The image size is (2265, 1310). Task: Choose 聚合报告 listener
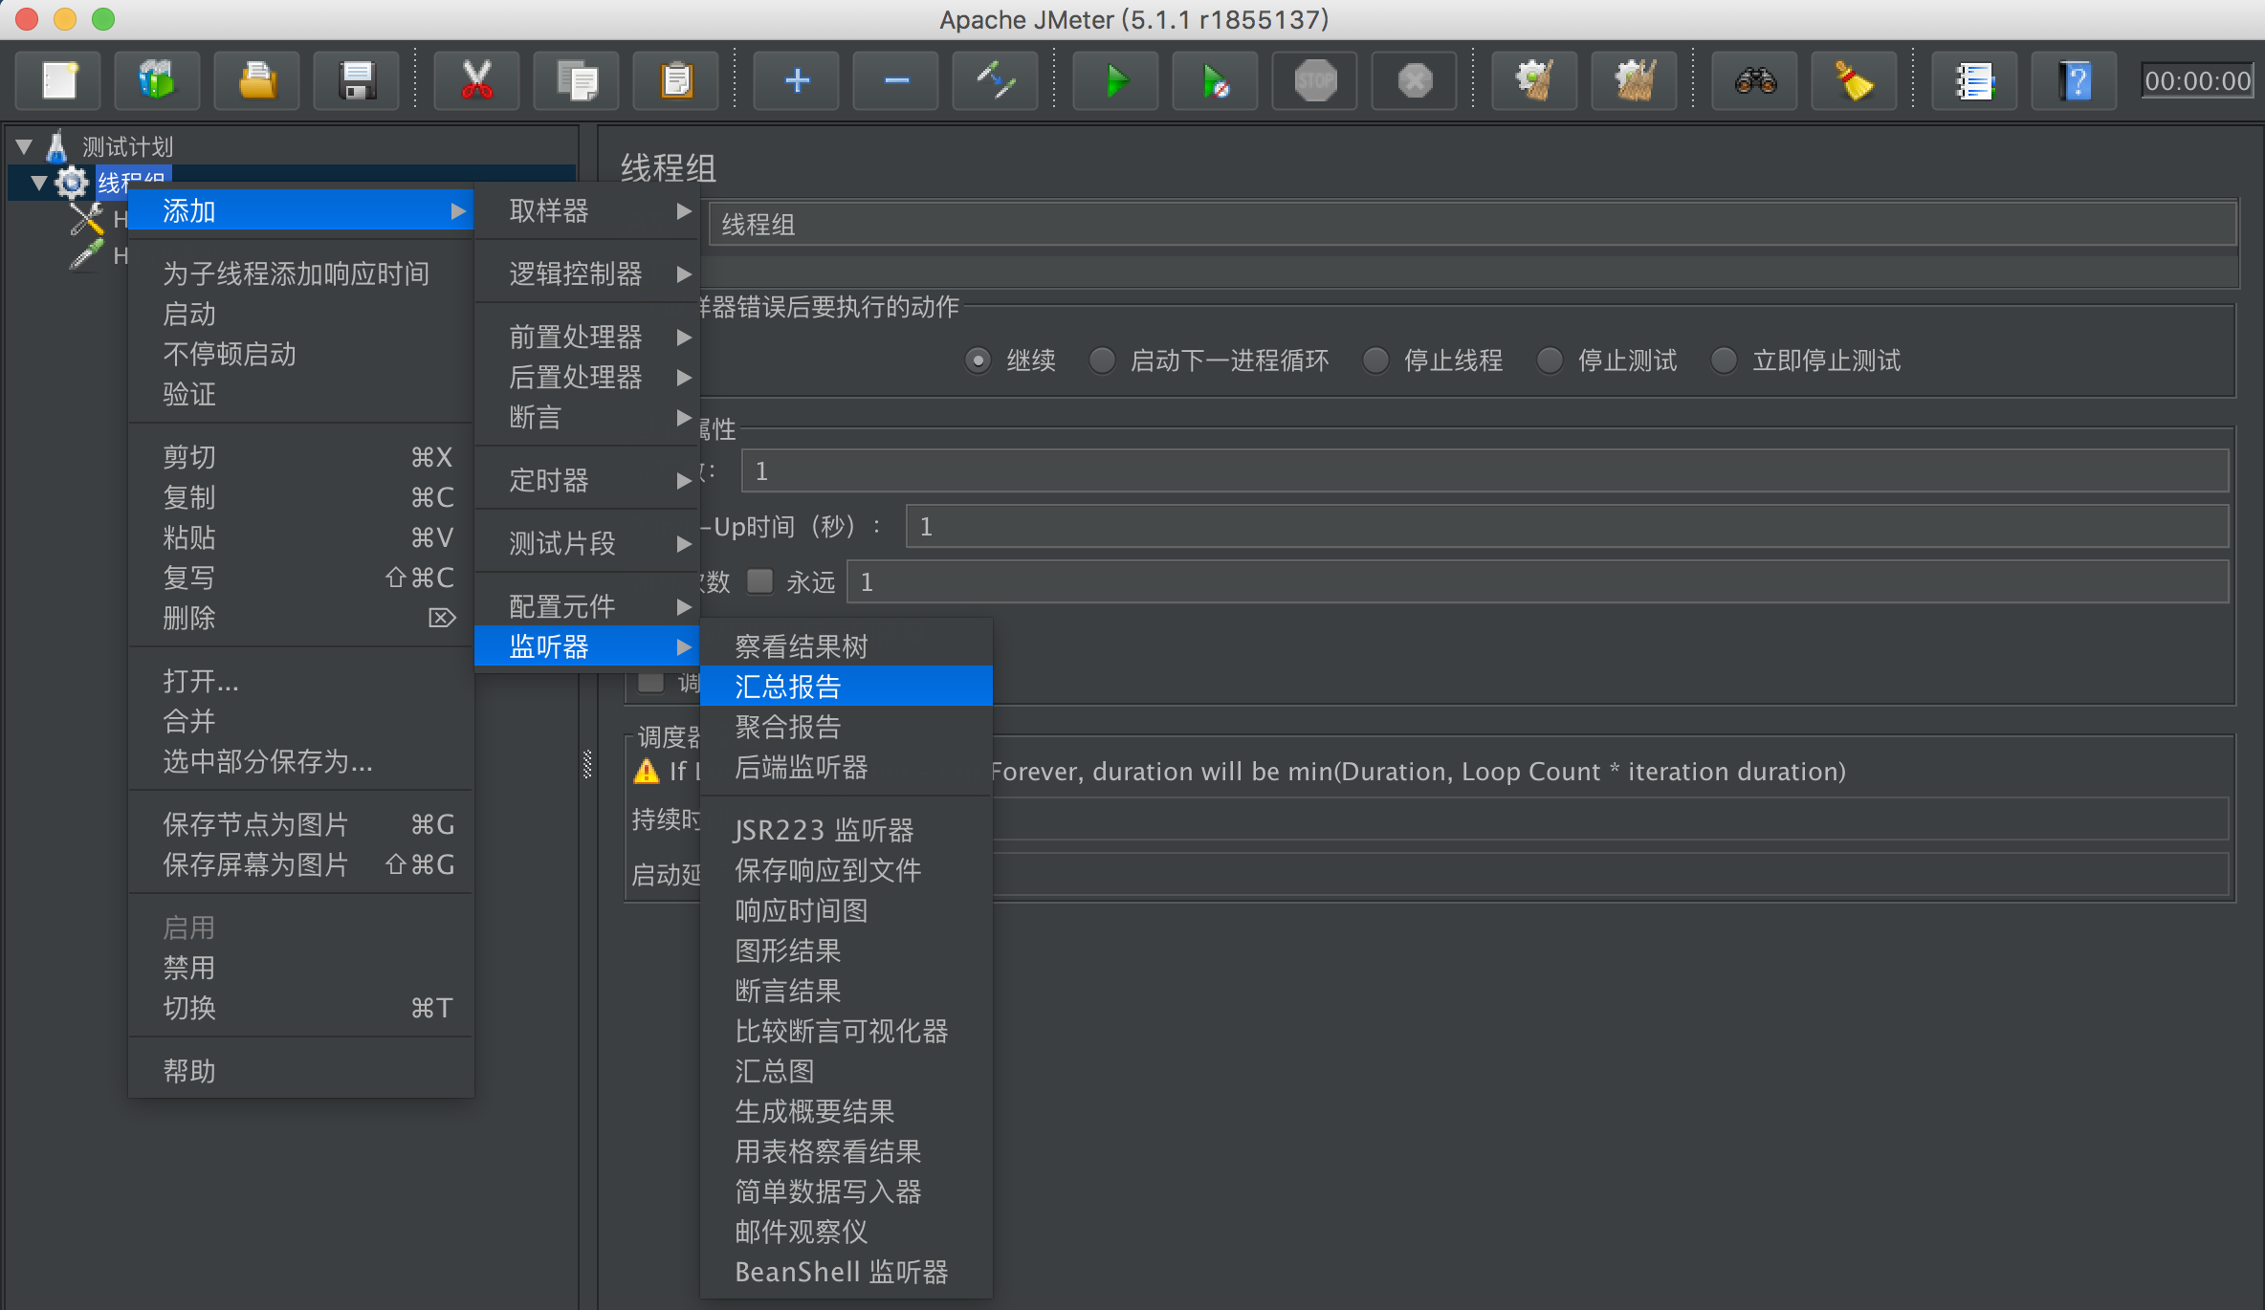pyautogui.click(x=847, y=727)
